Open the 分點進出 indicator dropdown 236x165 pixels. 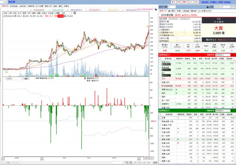(14, 79)
